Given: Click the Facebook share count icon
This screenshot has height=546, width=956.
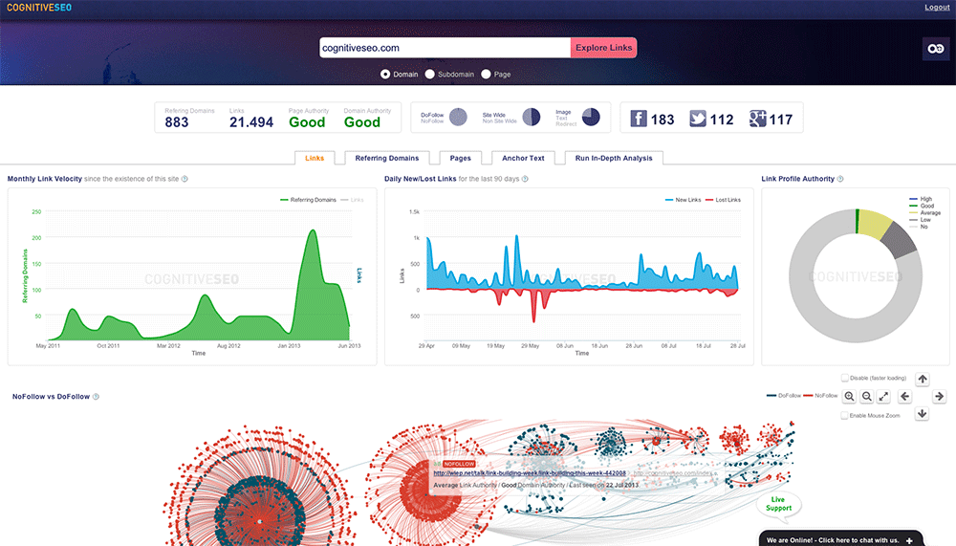Looking at the screenshot, I should tap(639, 119).
